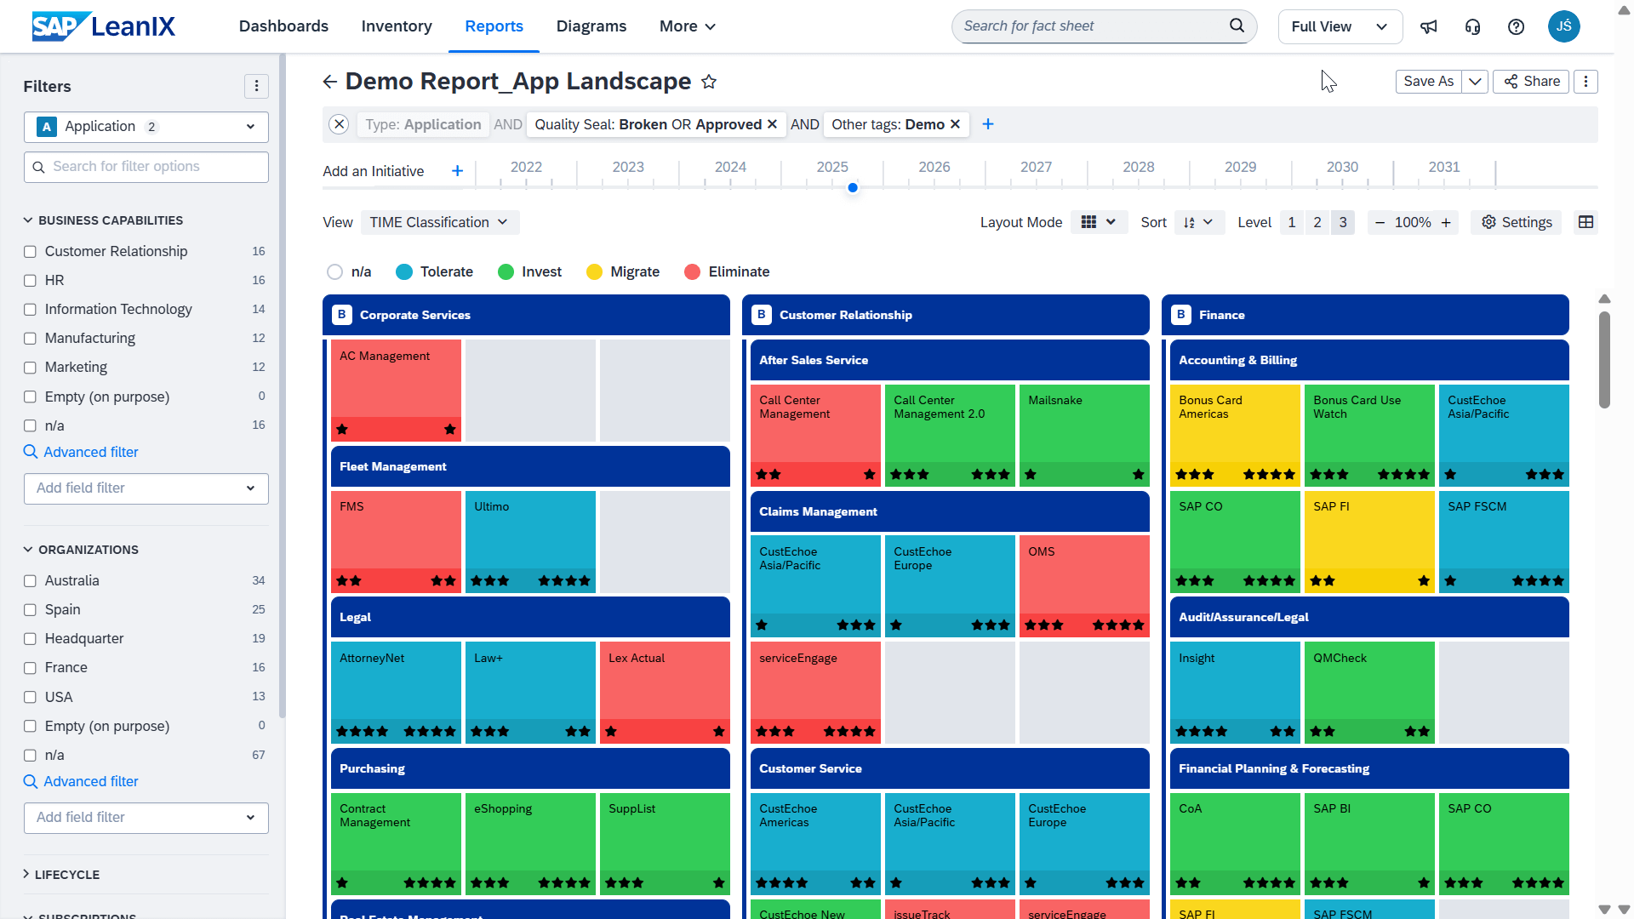Open the Dashboards navigation item
The image size is (1634, 919).
point(283,26)
